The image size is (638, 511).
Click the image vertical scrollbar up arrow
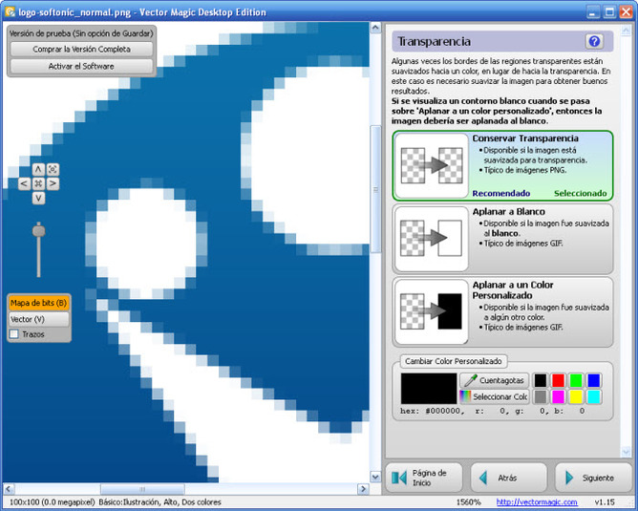[x=375, y=28]
